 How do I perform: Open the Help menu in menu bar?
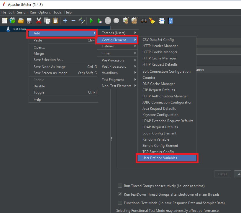pyautogui.click(x=68, y=12)
